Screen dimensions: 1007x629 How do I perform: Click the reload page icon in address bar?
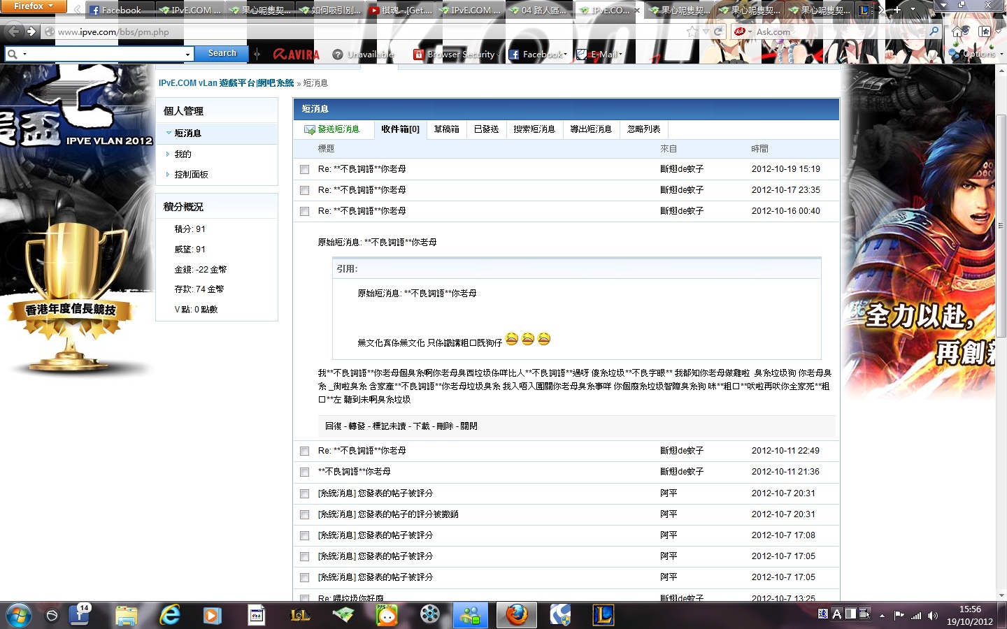point(717,31)
